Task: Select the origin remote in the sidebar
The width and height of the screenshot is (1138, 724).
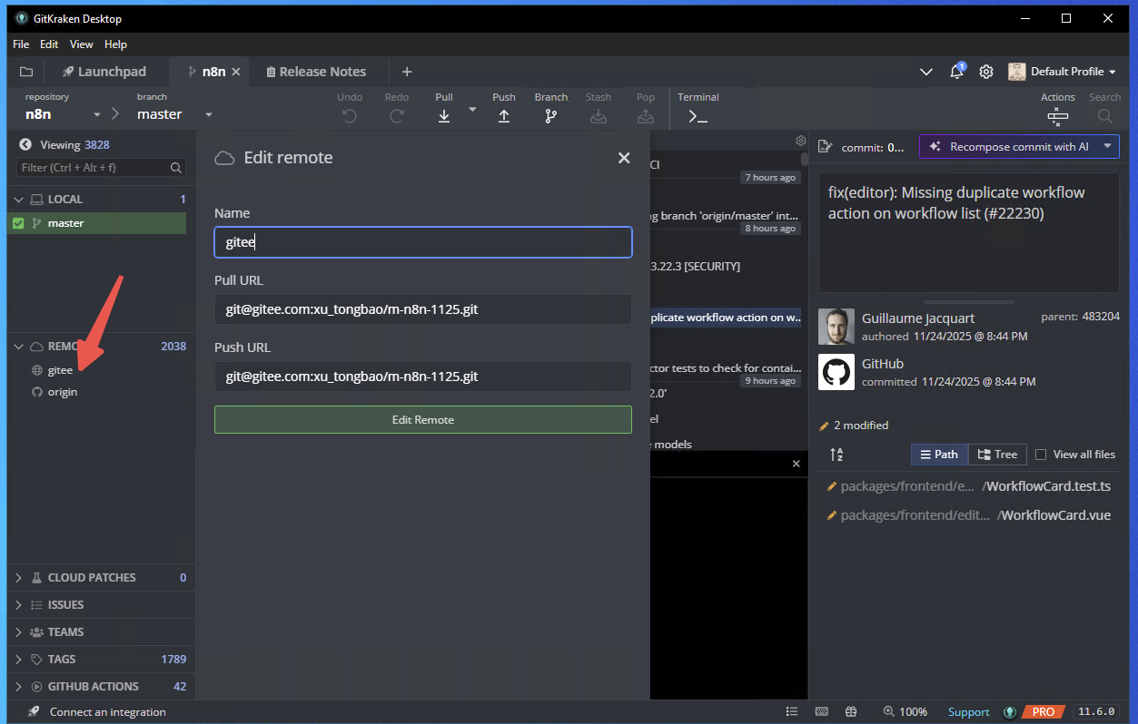Action: tap(63, 392)
